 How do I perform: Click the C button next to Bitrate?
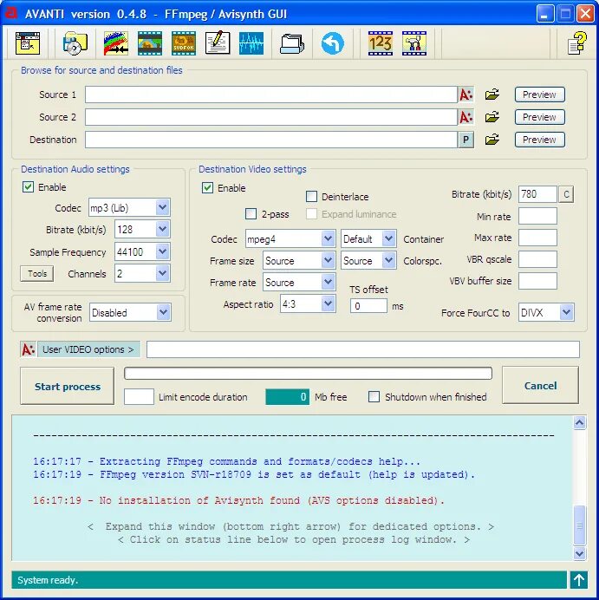tap(566, 194)
